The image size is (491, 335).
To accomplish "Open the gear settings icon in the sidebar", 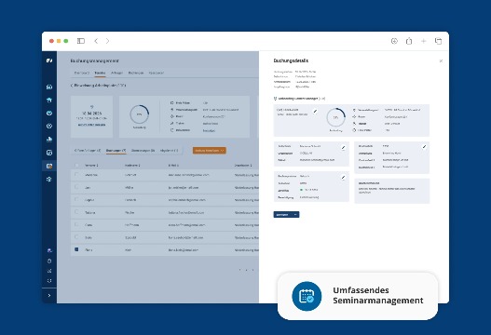I will [49, 261].
